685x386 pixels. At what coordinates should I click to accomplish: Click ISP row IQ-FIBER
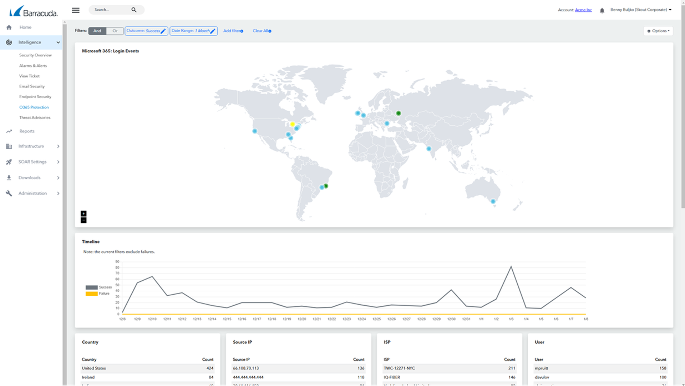pos(450,377)
